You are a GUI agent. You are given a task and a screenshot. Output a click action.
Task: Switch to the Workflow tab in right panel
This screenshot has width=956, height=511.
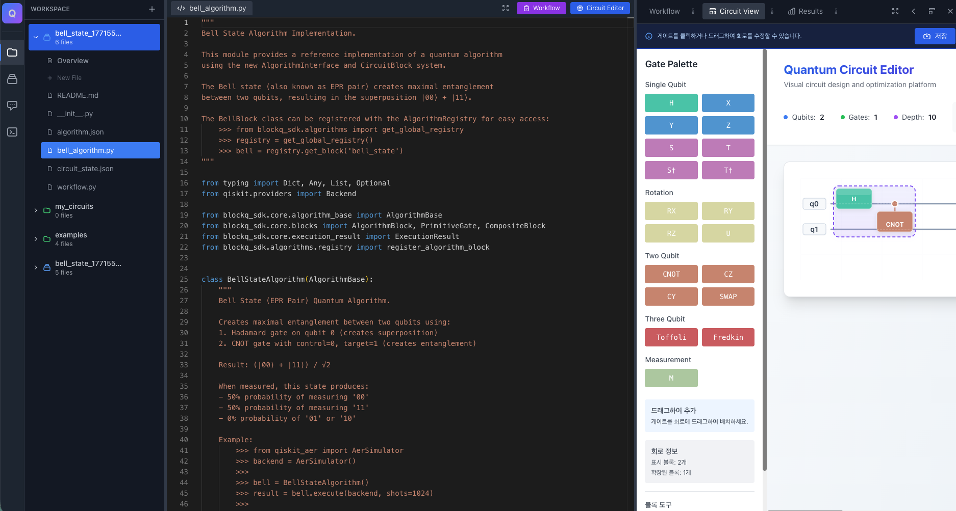(x=664, y=11)
